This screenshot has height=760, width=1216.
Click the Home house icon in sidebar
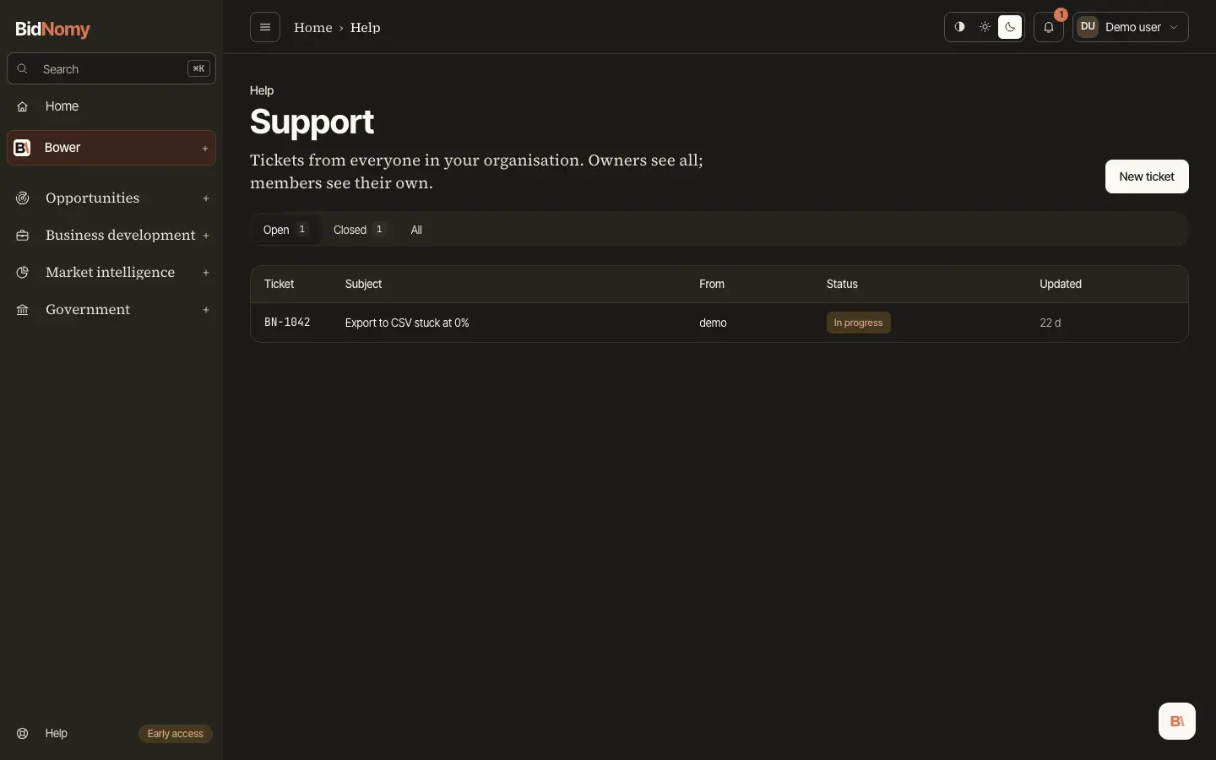pyautogui.click(x=23, y=106)
